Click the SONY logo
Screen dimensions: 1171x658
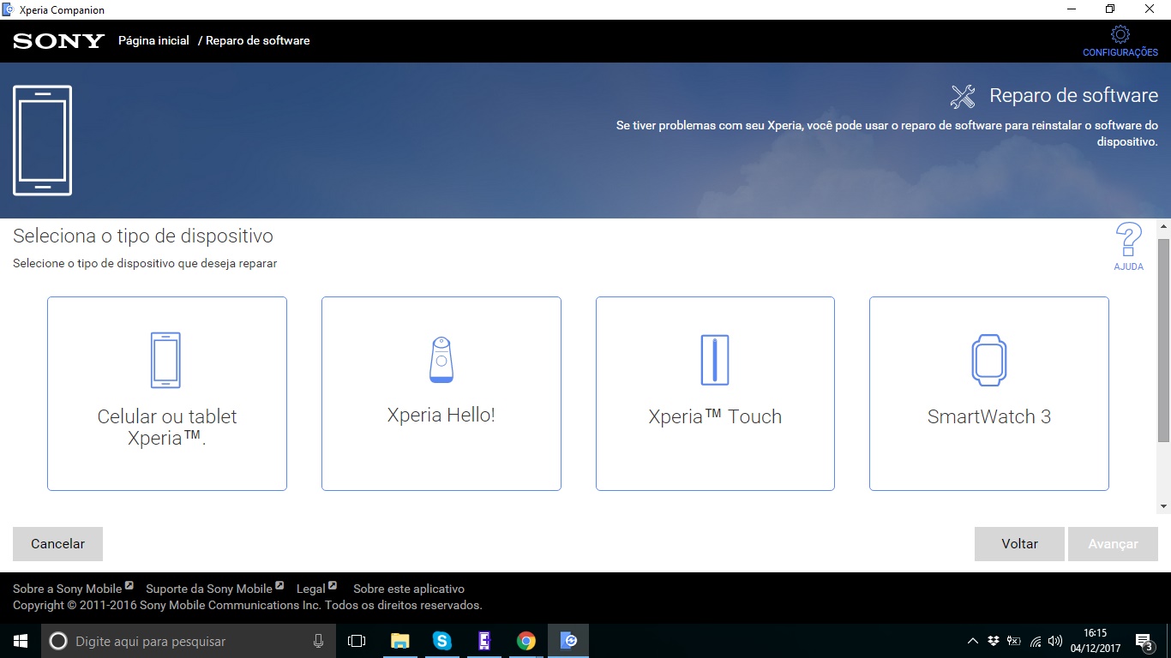coord(58,41)
